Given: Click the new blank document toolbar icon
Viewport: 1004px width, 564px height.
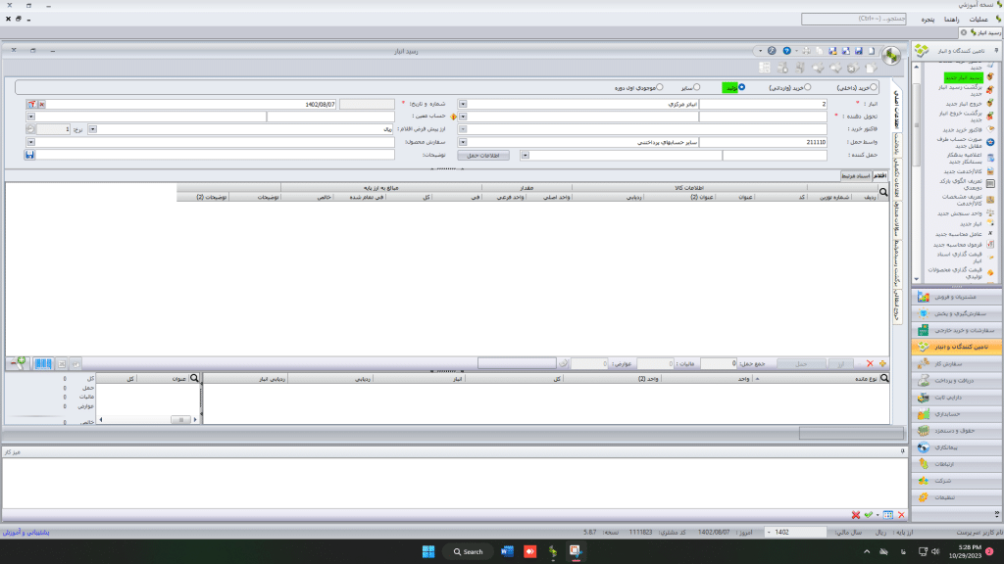Looking at the screenshot, I should 872,51.
